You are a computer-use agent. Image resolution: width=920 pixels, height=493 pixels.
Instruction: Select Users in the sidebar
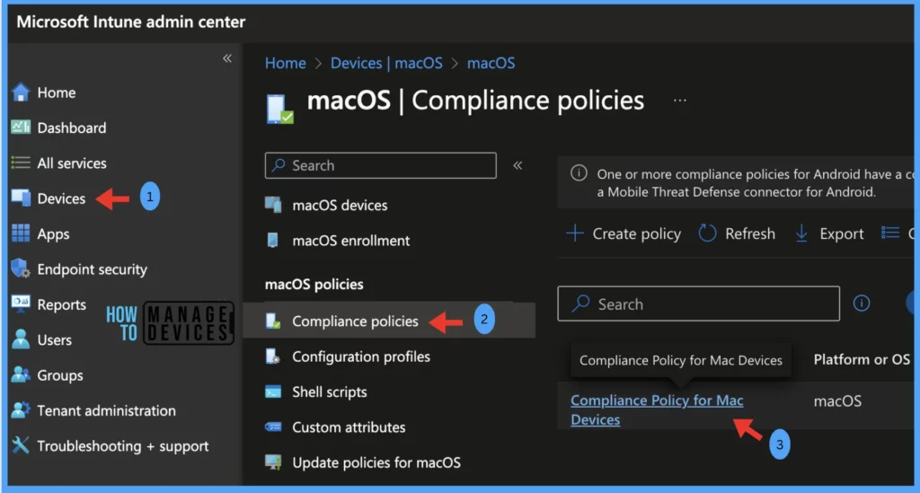[54, 340]
